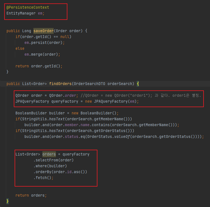Select the highlighted saveOrder method name
Image resolution: width=210 pixels, height=207 pixels.
44,31
